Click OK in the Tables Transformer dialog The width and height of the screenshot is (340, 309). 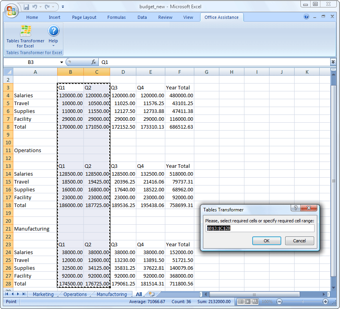tap(266, 241)
